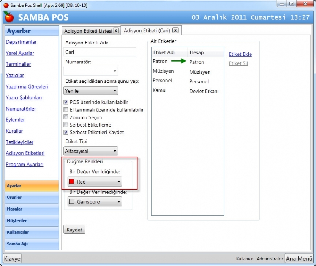Open Etiket Tipi Alfasayısal dropdown

tap(91, 151)
